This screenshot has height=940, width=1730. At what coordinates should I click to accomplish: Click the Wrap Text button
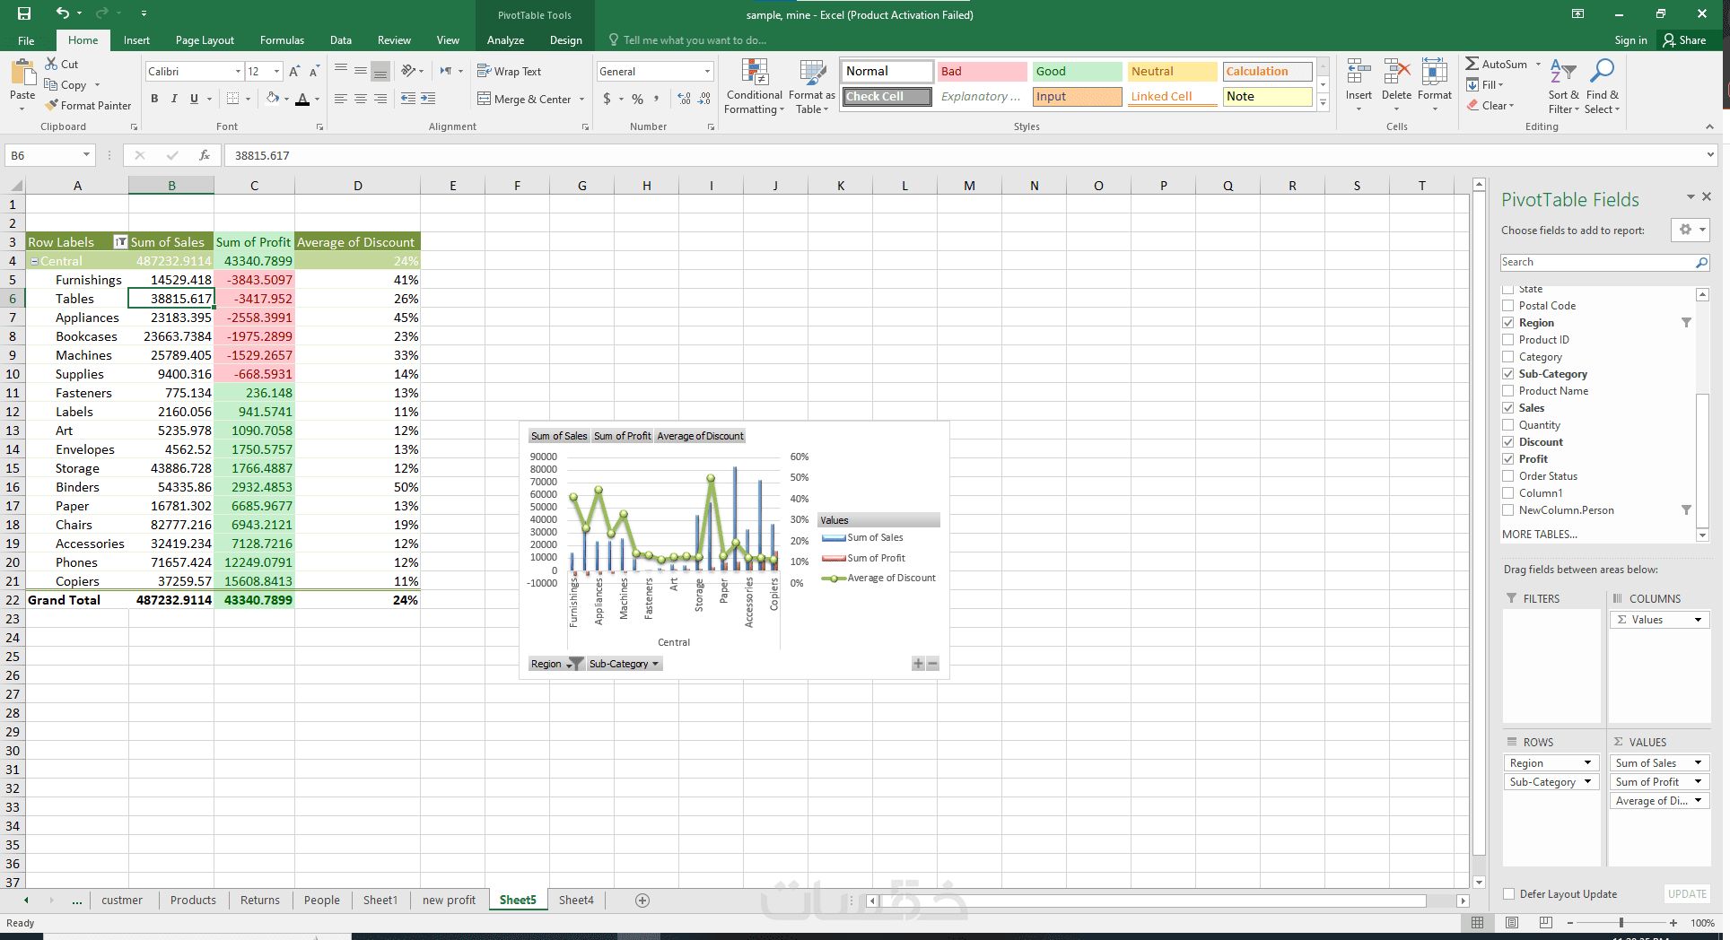point(509,71)
